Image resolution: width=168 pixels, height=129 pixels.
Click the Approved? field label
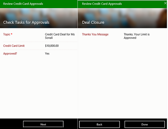click(x=10, y=54)
